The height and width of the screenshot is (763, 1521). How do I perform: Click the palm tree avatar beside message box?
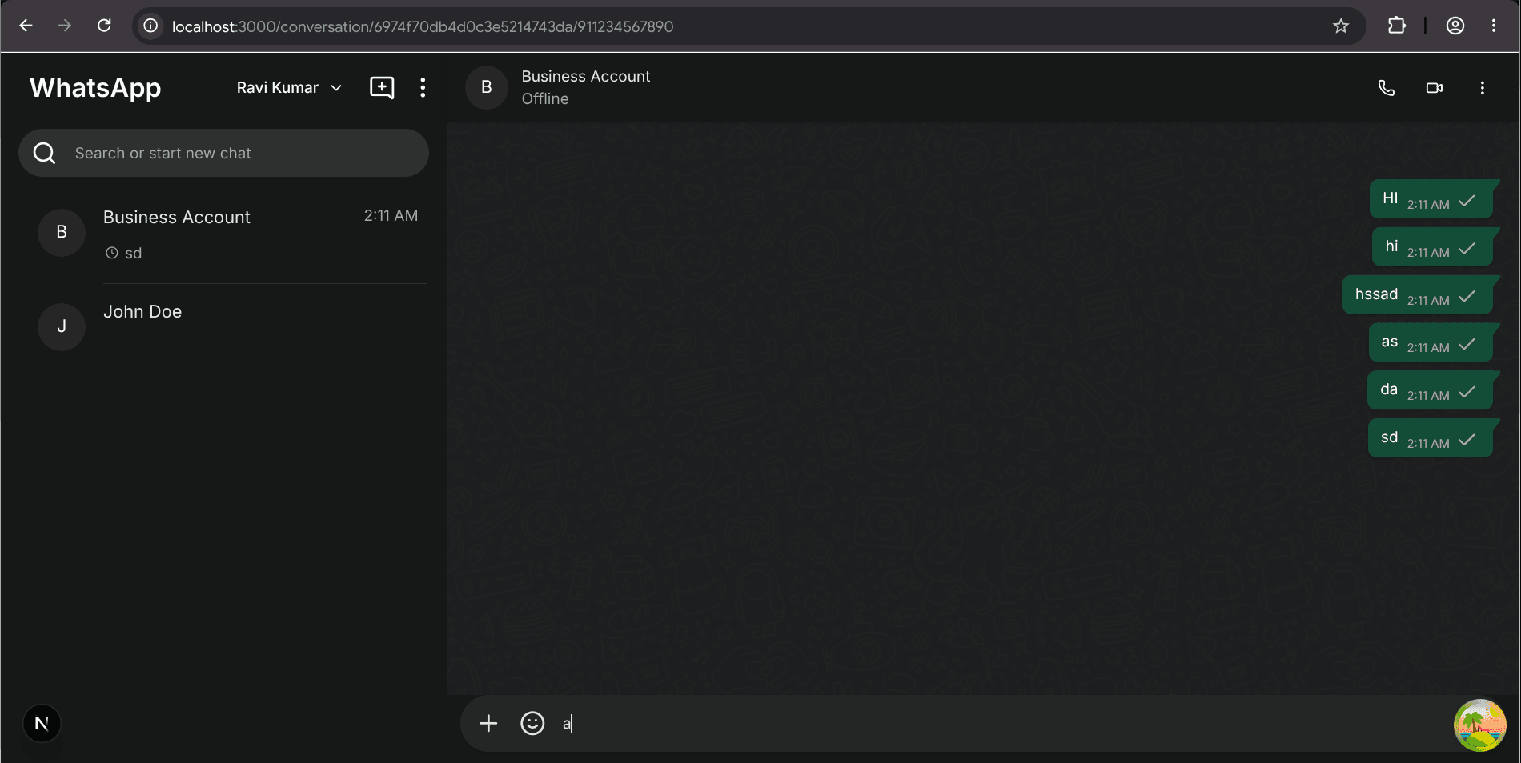click(1480, 725)
